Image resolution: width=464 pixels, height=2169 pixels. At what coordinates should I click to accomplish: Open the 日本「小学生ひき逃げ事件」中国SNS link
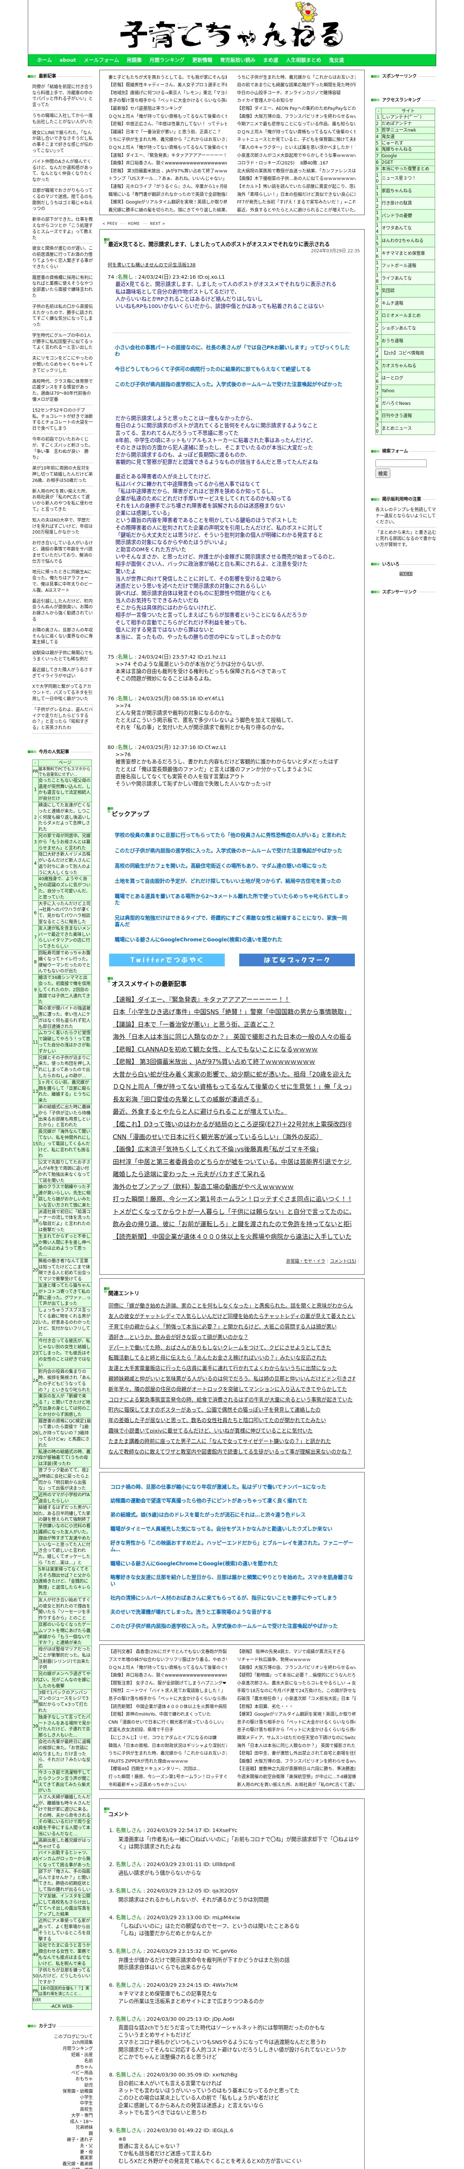tap(232, 1011)
